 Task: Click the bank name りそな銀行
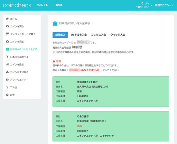click(83, 116)
